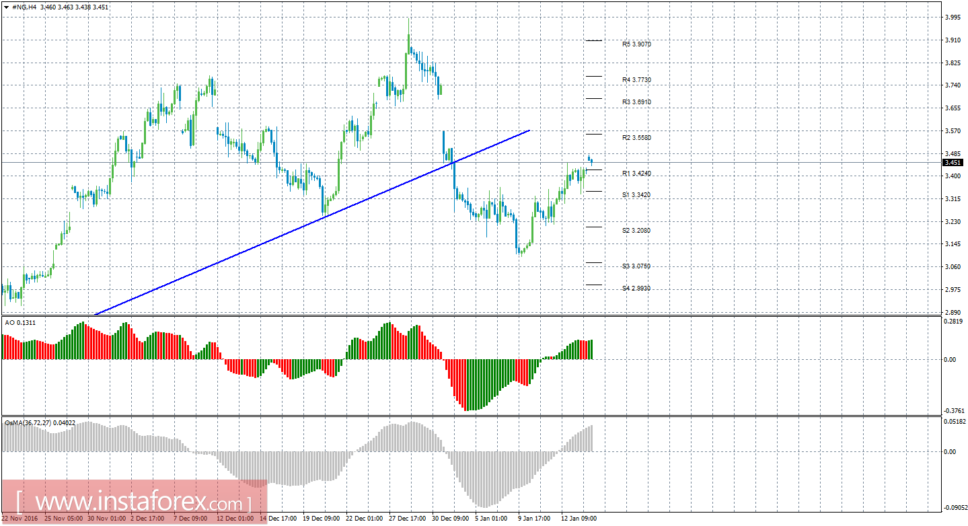Click the 22 Dec 01:00 time label
968x526 pixels.
pyautogui.click(x=365, y=519)
